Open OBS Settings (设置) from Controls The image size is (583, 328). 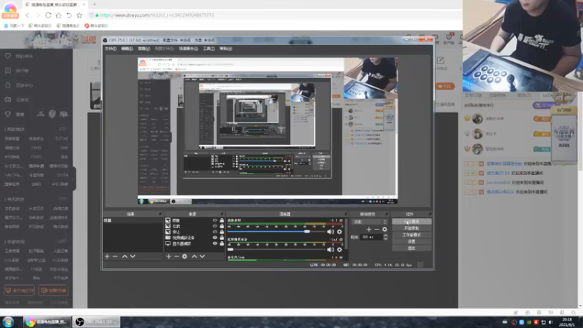tap(412, 242)
